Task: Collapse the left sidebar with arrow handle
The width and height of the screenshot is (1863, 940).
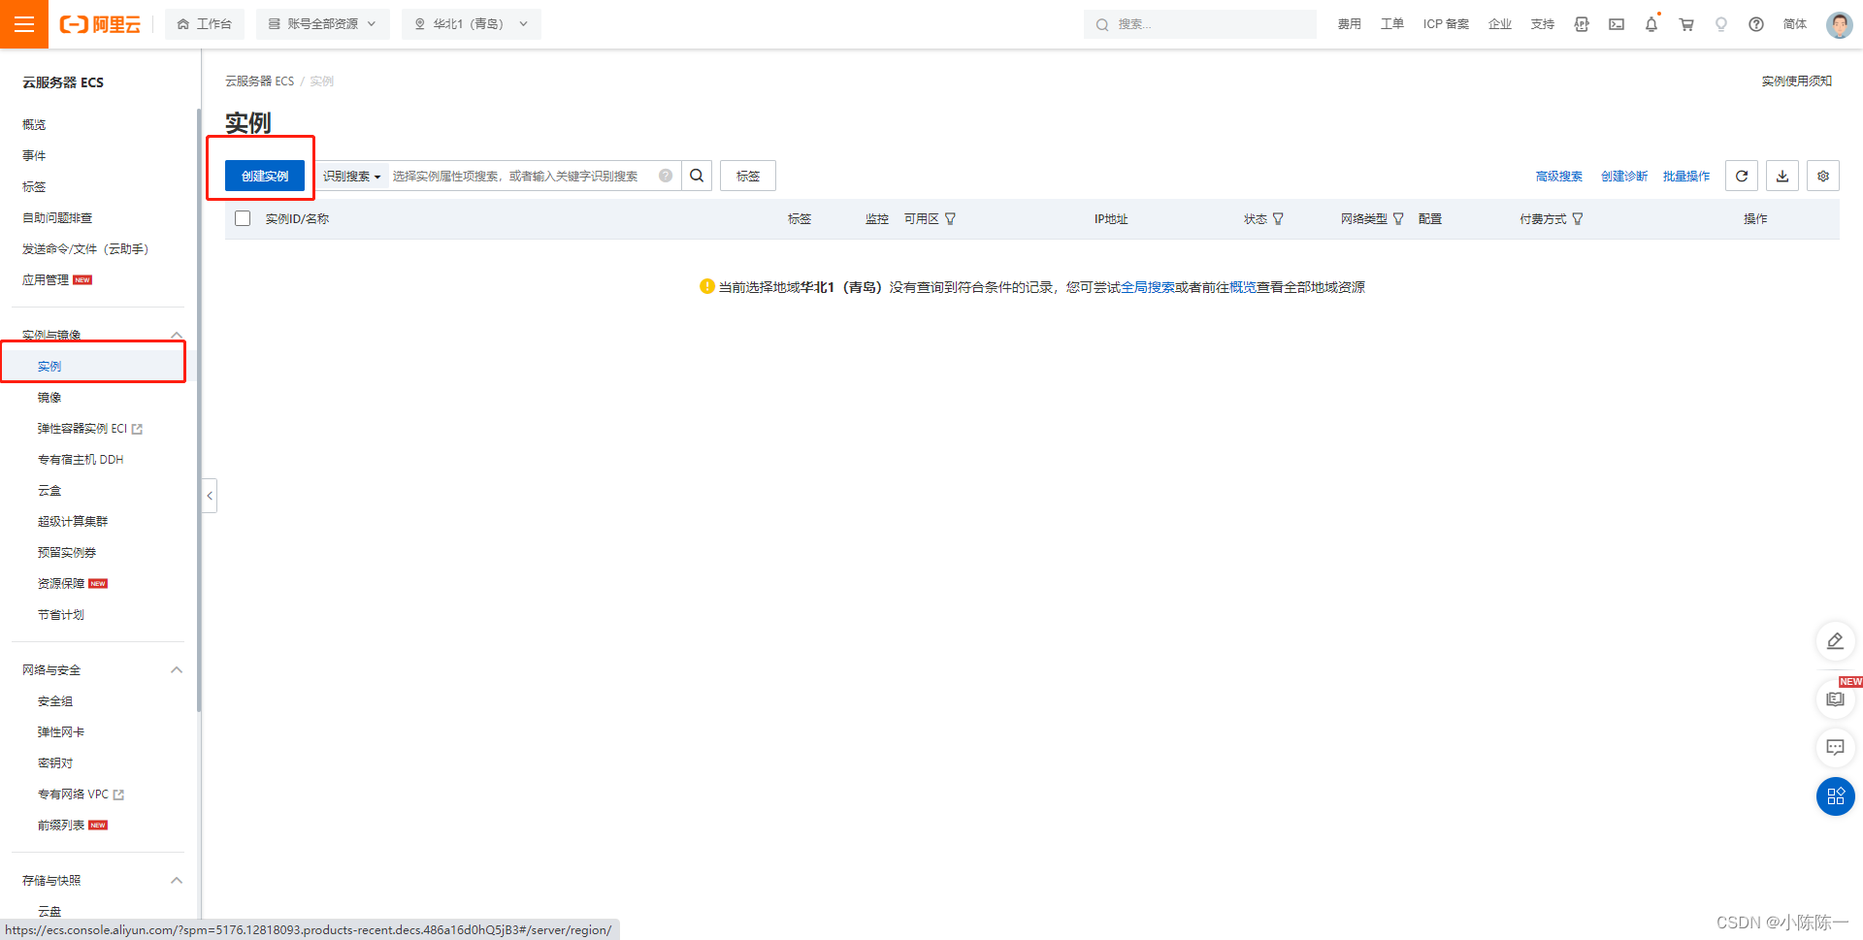Action: tap(210, 496)
